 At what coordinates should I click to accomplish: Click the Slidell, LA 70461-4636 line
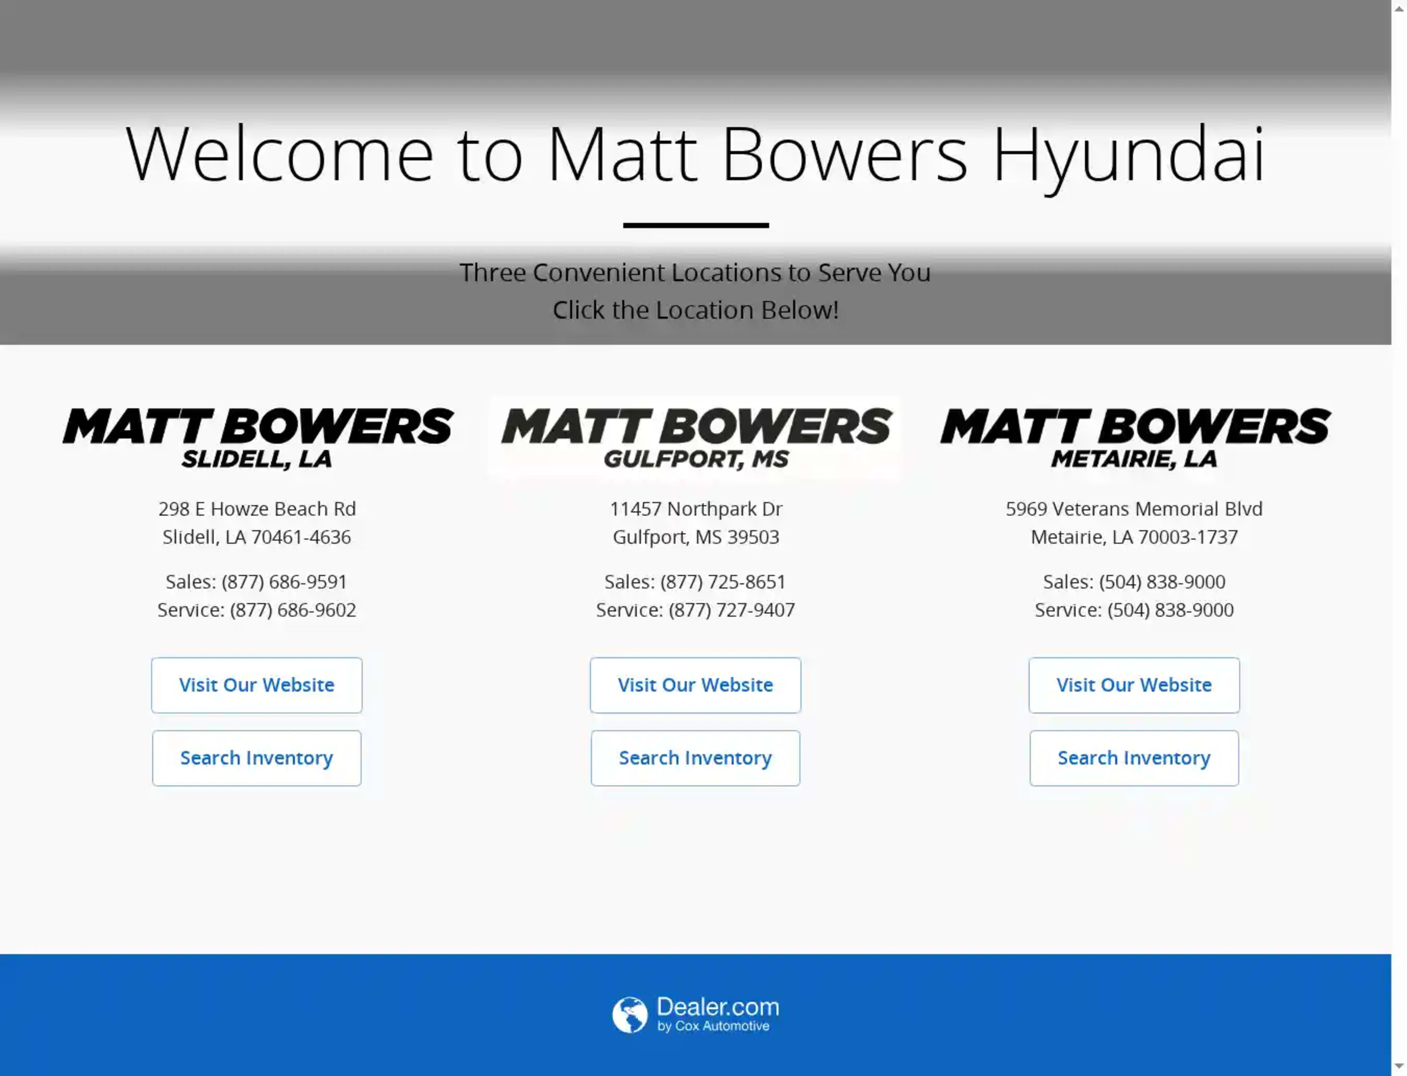click(x=257, y=537)
